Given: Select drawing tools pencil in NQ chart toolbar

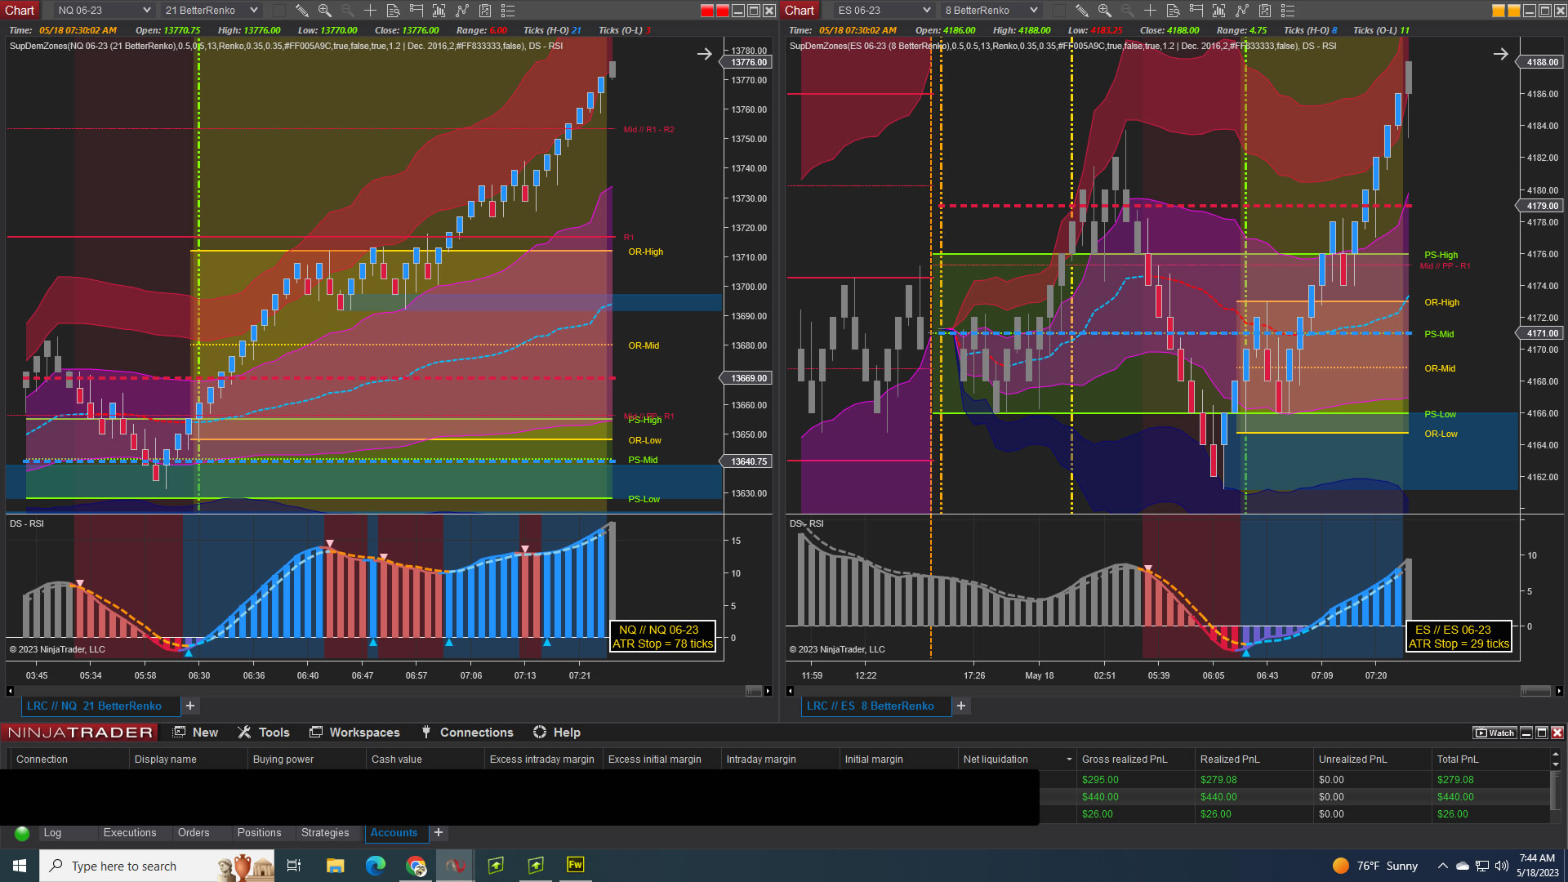Looking at the screenshot, I should [x=302, y=11].
